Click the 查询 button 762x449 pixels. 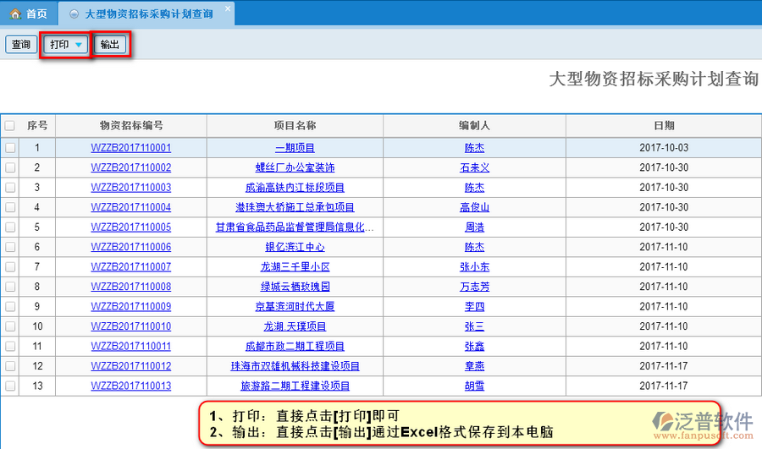[20, 45]
